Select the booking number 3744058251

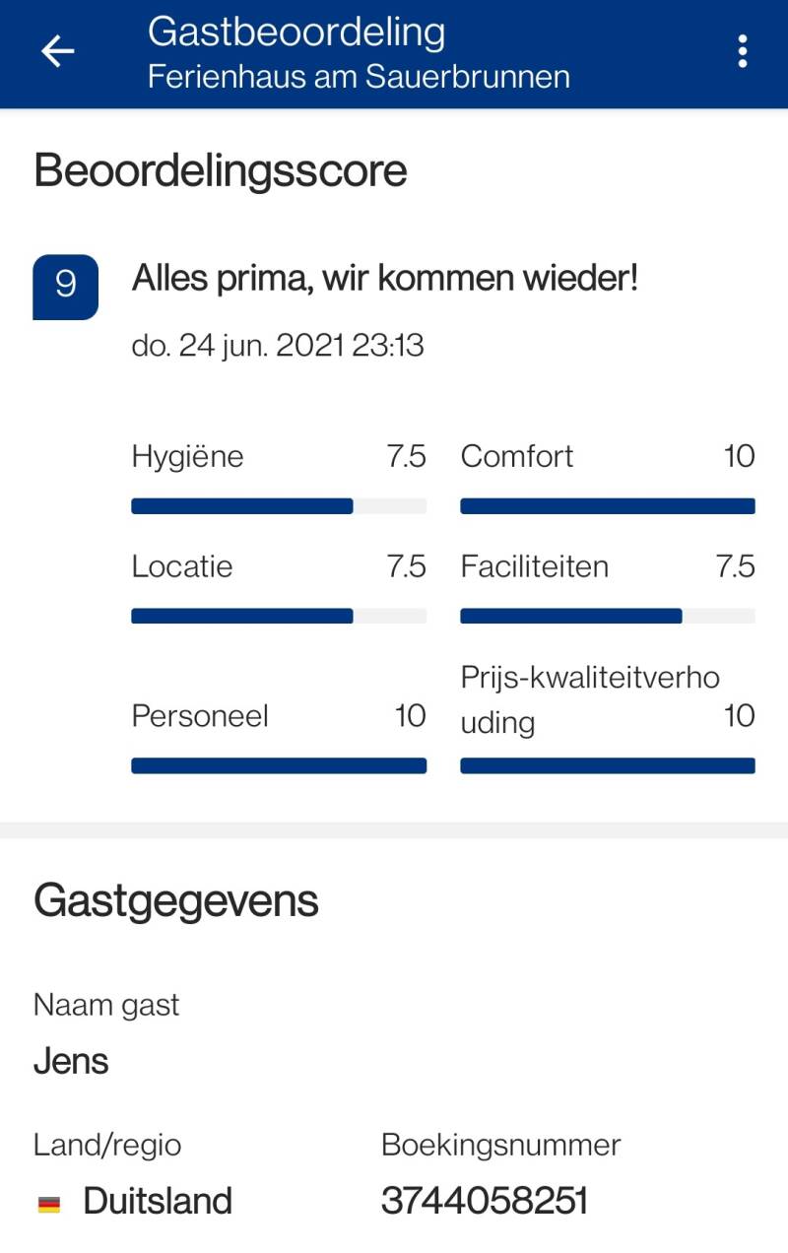484,1201
